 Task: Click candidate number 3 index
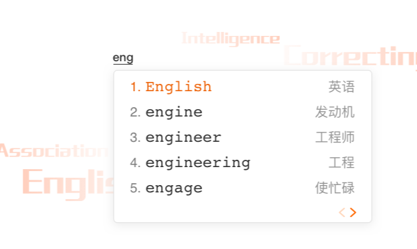pos(135,137)
